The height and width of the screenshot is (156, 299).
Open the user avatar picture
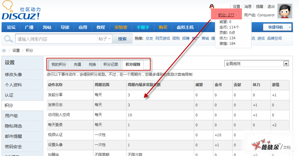pyautogui.click(x=284, y=11)
